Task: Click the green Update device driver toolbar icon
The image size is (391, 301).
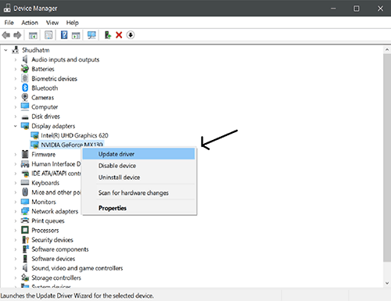Action: tap(108, 35)
